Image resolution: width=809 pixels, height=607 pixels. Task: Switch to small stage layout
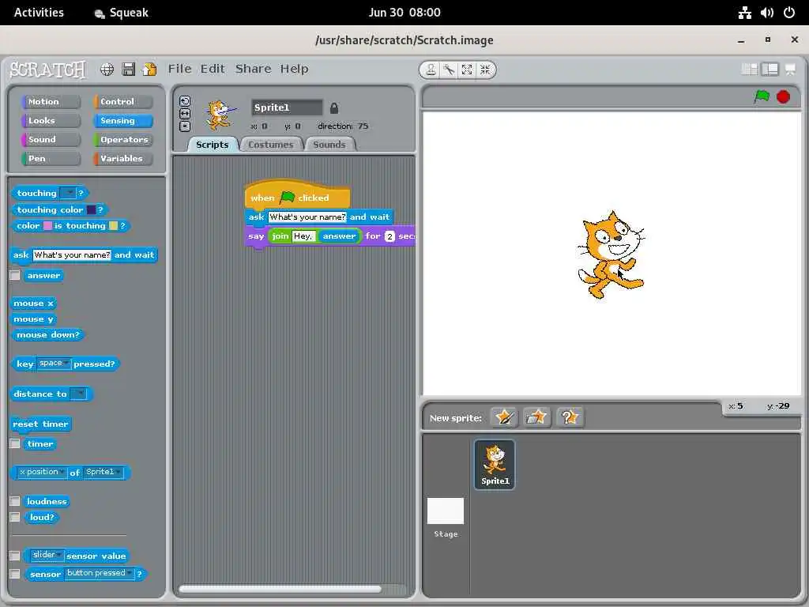click(x=749, y=70)
